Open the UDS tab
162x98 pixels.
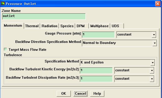pos(117,26)
